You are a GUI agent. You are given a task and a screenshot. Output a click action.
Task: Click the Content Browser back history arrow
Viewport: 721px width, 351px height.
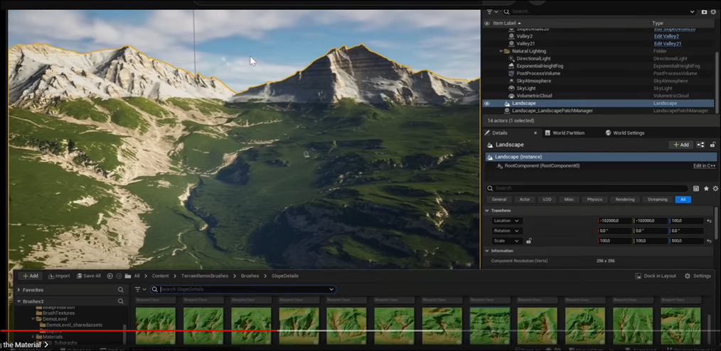tap(110, 276)
